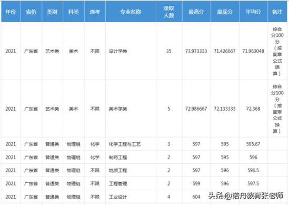Click highest score 599 in 工程管理 row
This screenshot has height=205, width=289.
(x=196, y=183)
